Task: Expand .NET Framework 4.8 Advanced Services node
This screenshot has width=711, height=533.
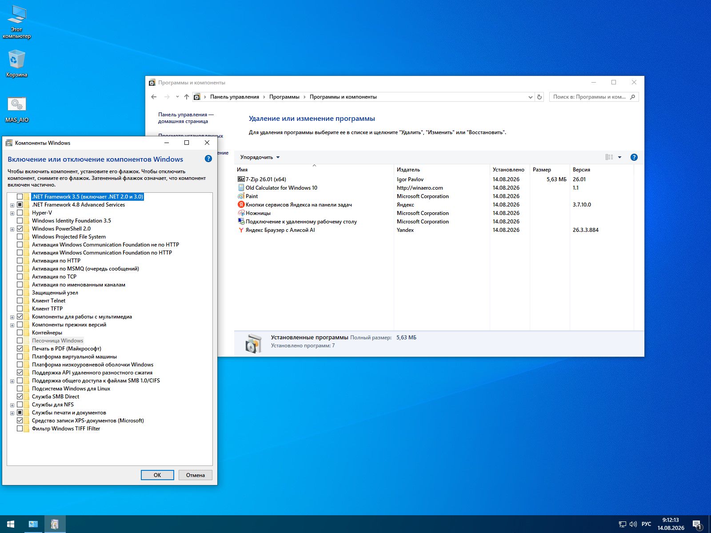Action: pyautogui.click(x=12, y=205)
